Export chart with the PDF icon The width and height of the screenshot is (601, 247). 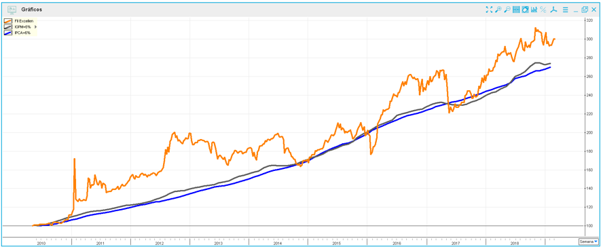tap(553, 9)
